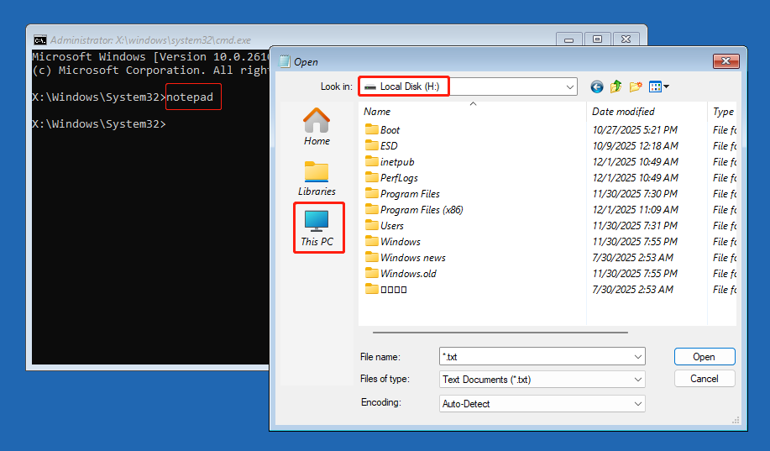Go back to the last folder visited
This screenshot has height=451, width=770.
pyautogui.click(x=597, y=87)
